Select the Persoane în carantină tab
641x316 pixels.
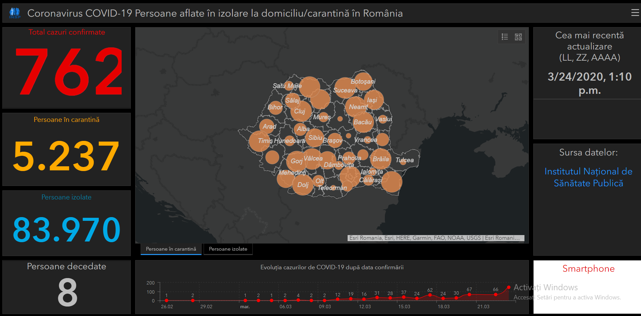tap(171, 249)
